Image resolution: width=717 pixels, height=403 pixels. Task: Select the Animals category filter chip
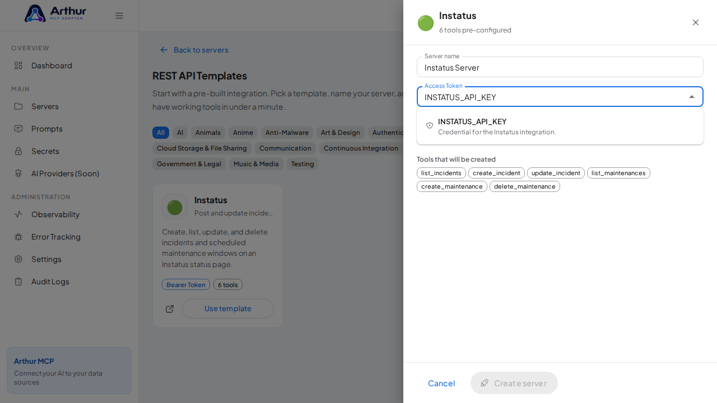(208, 133)
